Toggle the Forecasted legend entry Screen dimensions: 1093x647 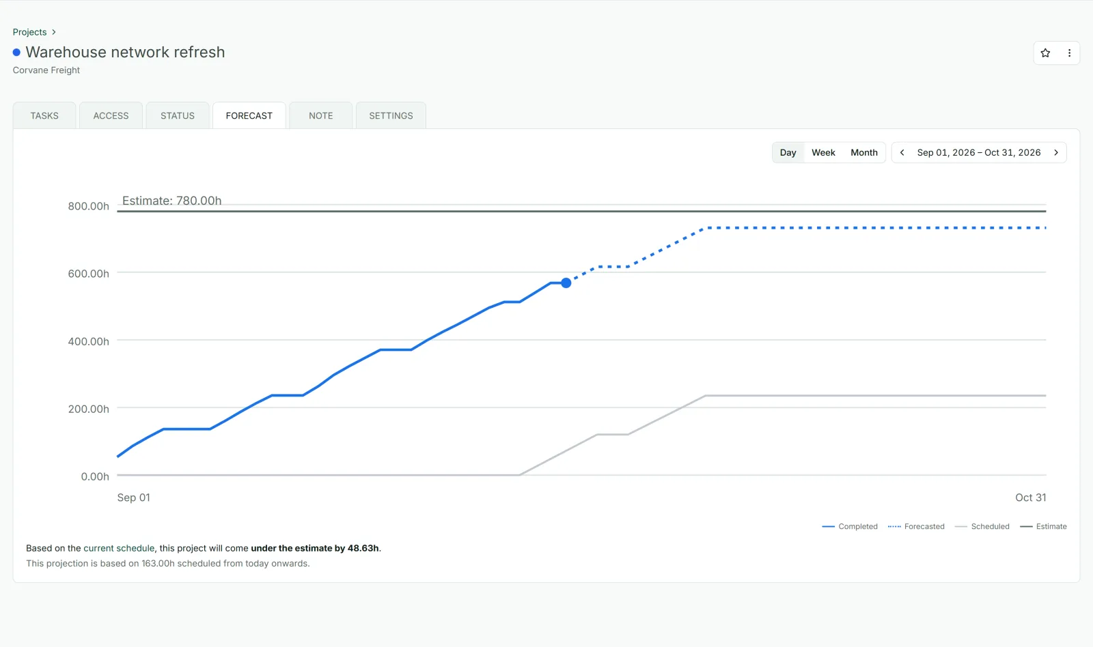click(x=916, y=526)
